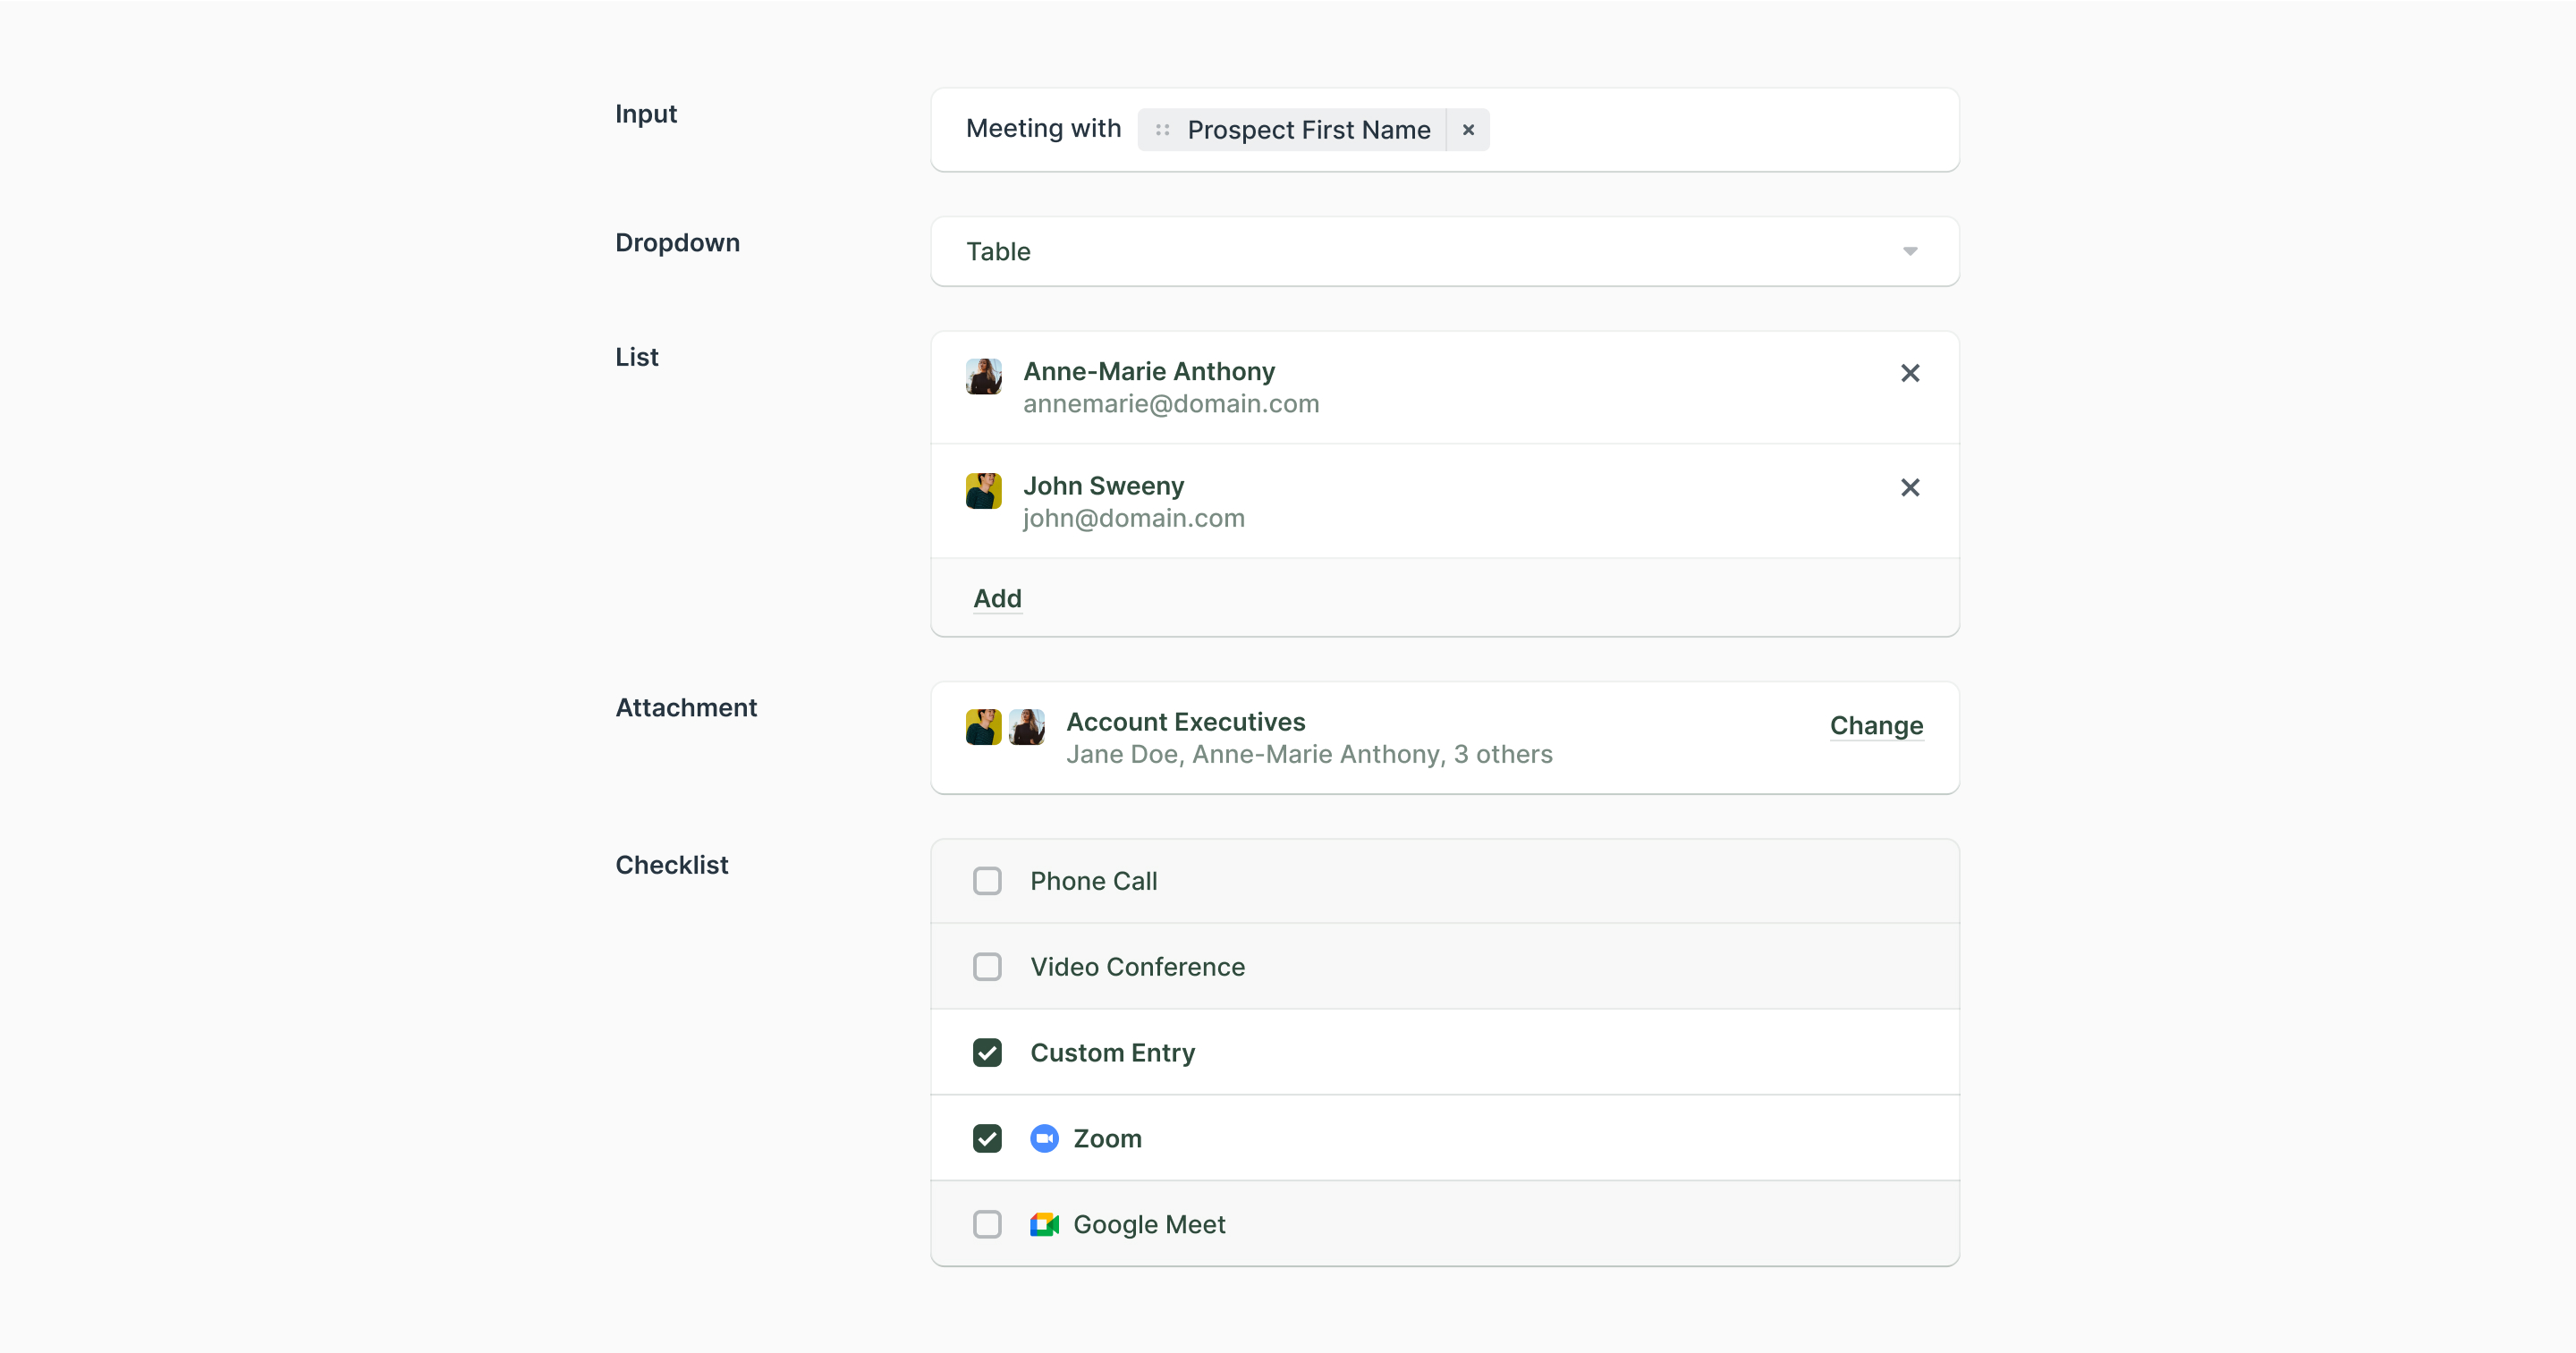
Task: Uncheck the Custom Entry checkbox
Action: [987, 1052]
